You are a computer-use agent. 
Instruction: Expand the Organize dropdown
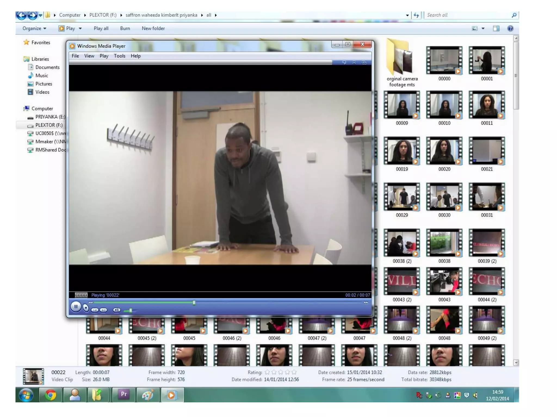click(x=34, y=28)
